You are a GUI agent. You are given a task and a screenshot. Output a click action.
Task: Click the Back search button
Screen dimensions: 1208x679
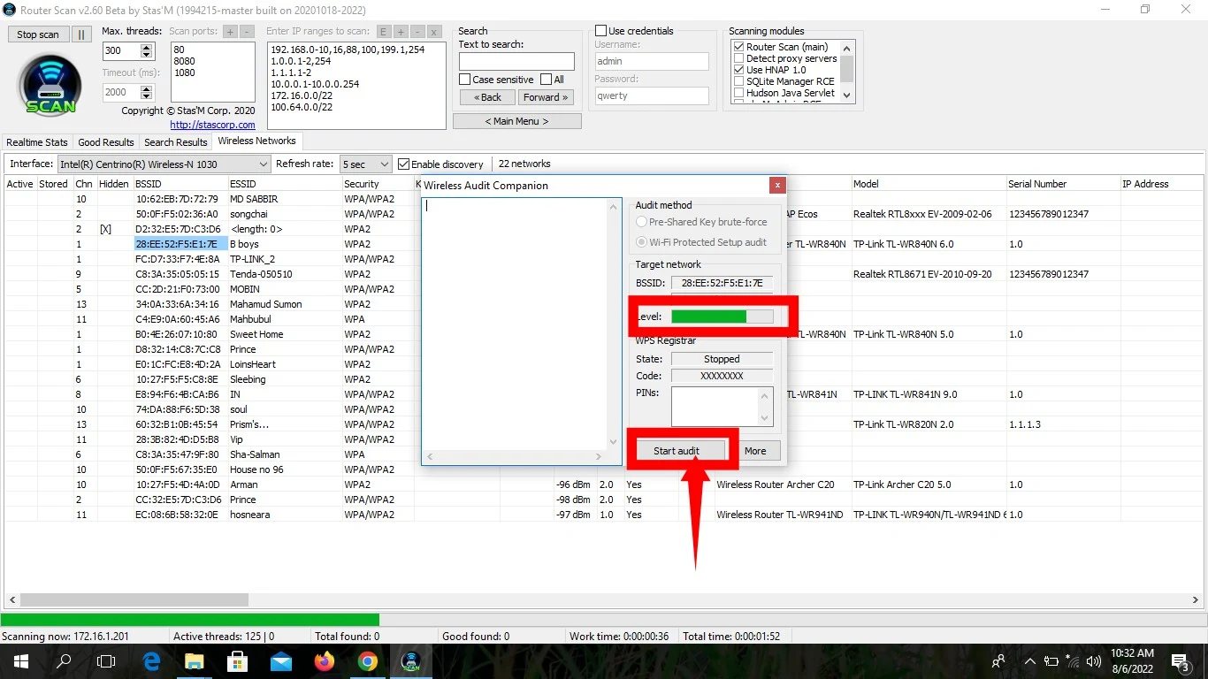click(x=487, y=97)
